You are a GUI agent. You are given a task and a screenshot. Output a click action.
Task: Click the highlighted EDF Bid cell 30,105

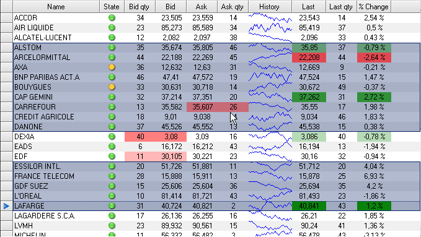click(171, 157)
